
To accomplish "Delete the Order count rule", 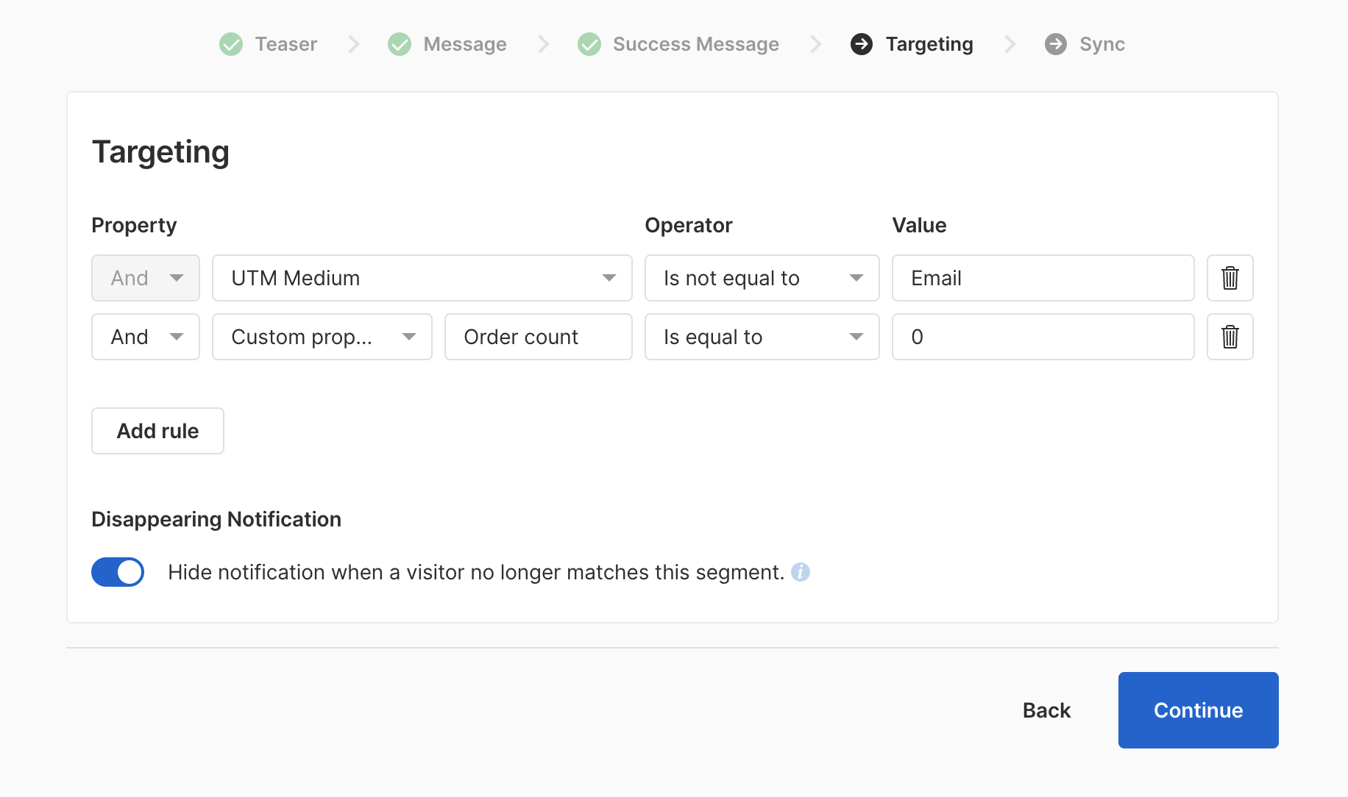I will pos(1230,337).
